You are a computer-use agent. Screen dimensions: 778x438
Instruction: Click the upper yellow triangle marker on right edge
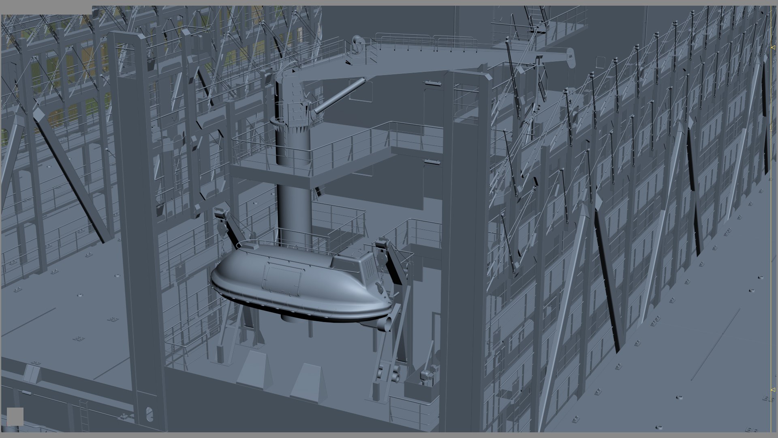(772, 47)
